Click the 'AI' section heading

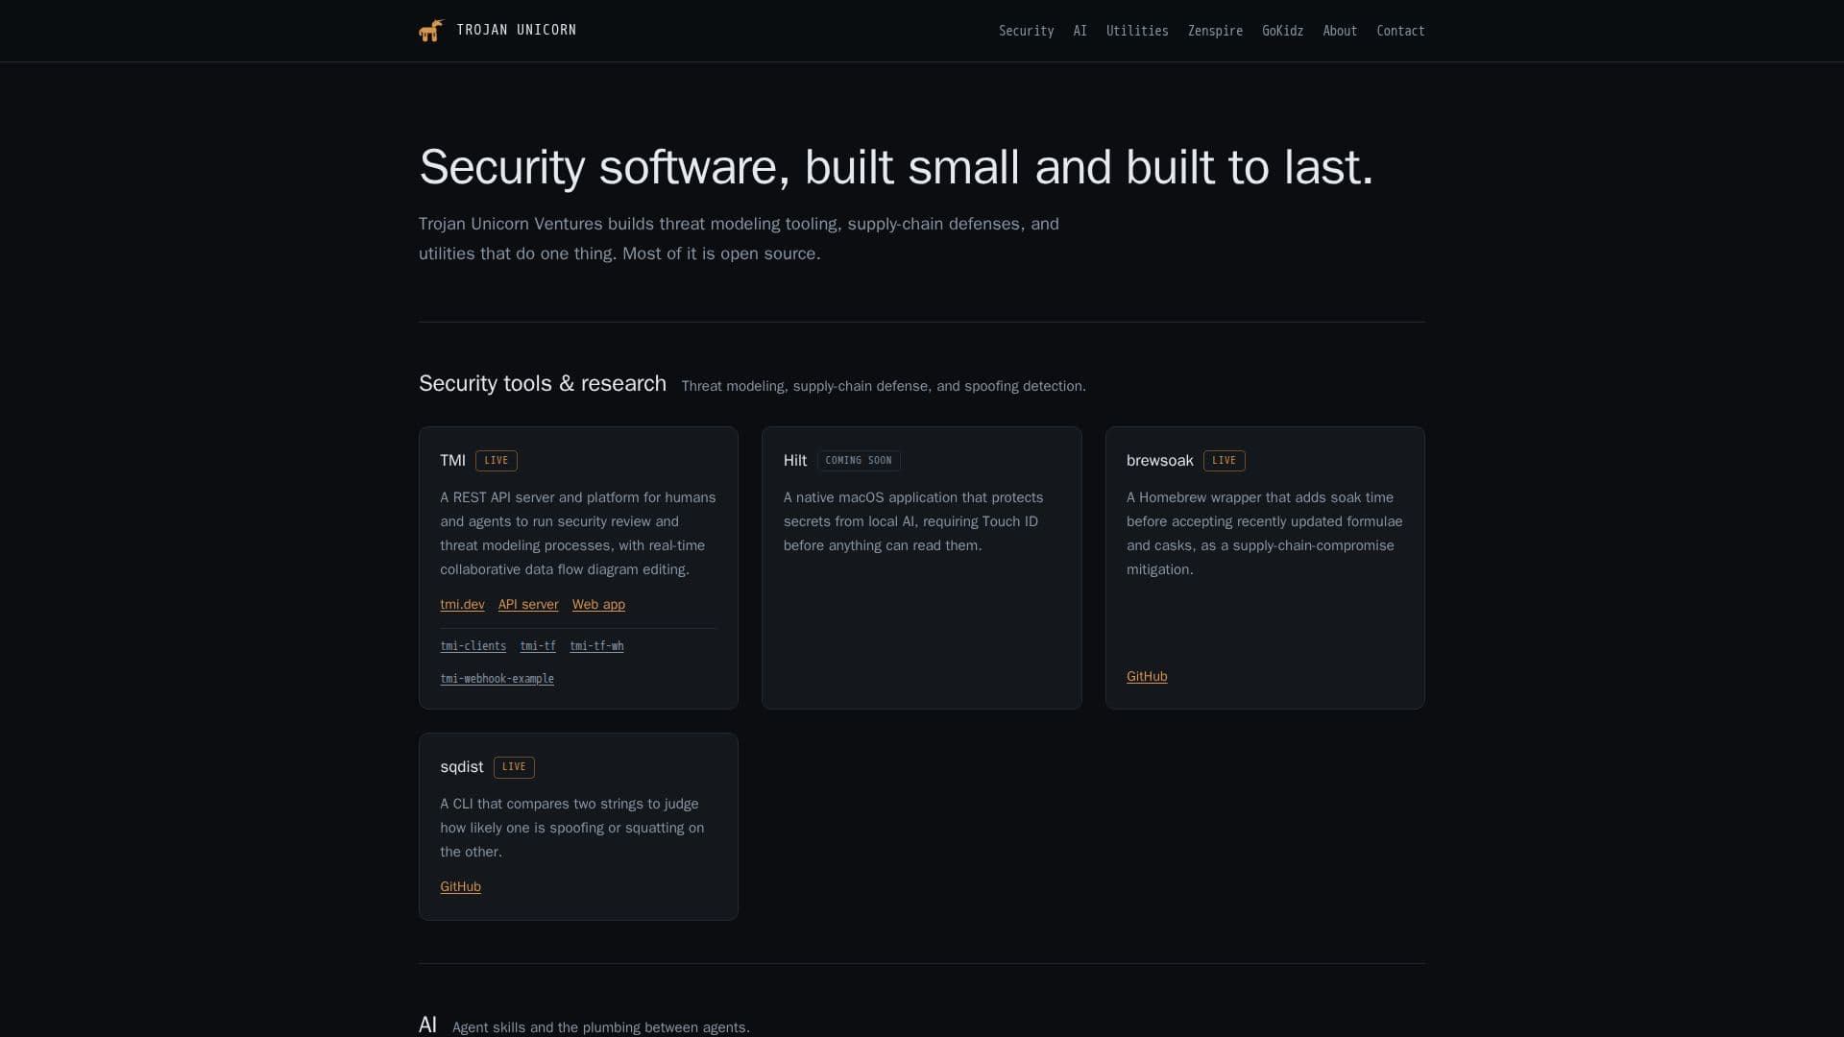(427, 1025)
